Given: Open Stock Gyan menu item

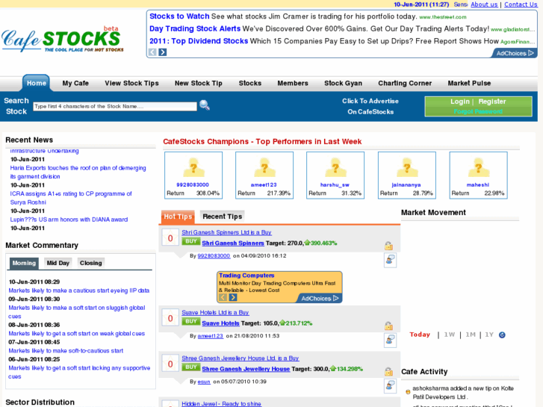Looking at the screenshot, I should [343, 83].
